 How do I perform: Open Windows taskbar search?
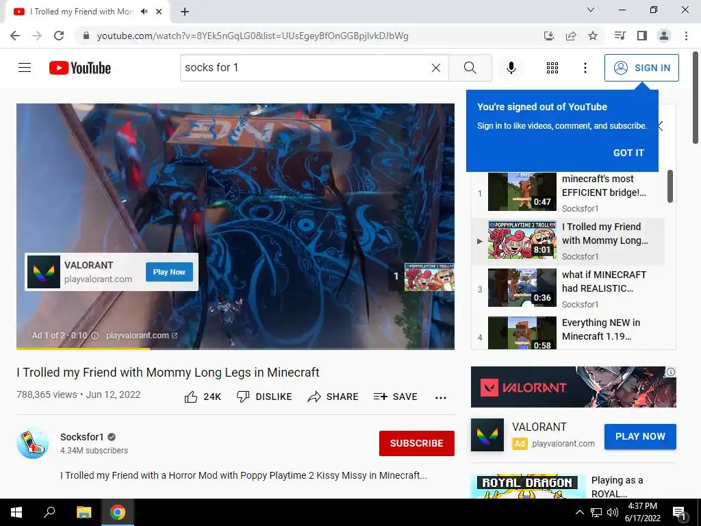[x=49, y=512]
